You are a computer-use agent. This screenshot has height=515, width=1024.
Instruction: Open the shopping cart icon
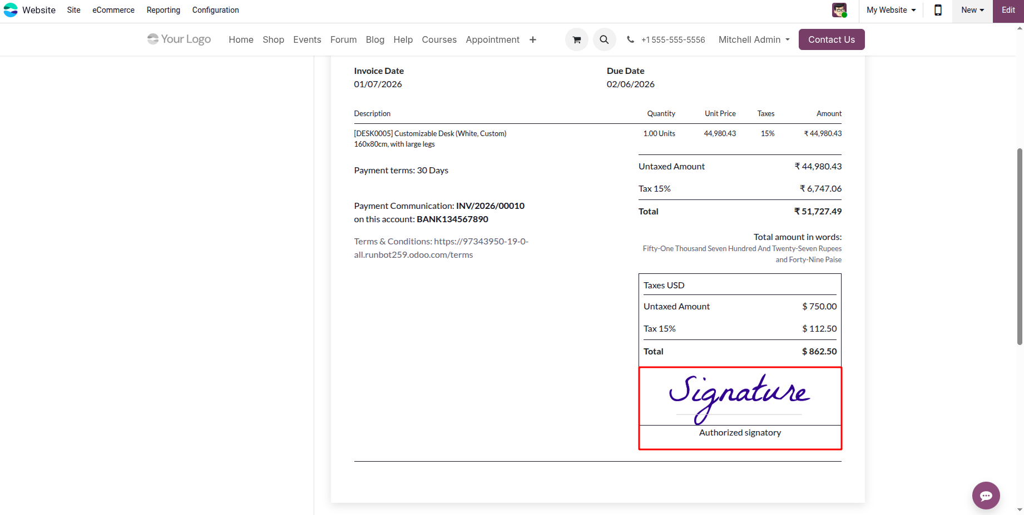click(x=577, y=39)
